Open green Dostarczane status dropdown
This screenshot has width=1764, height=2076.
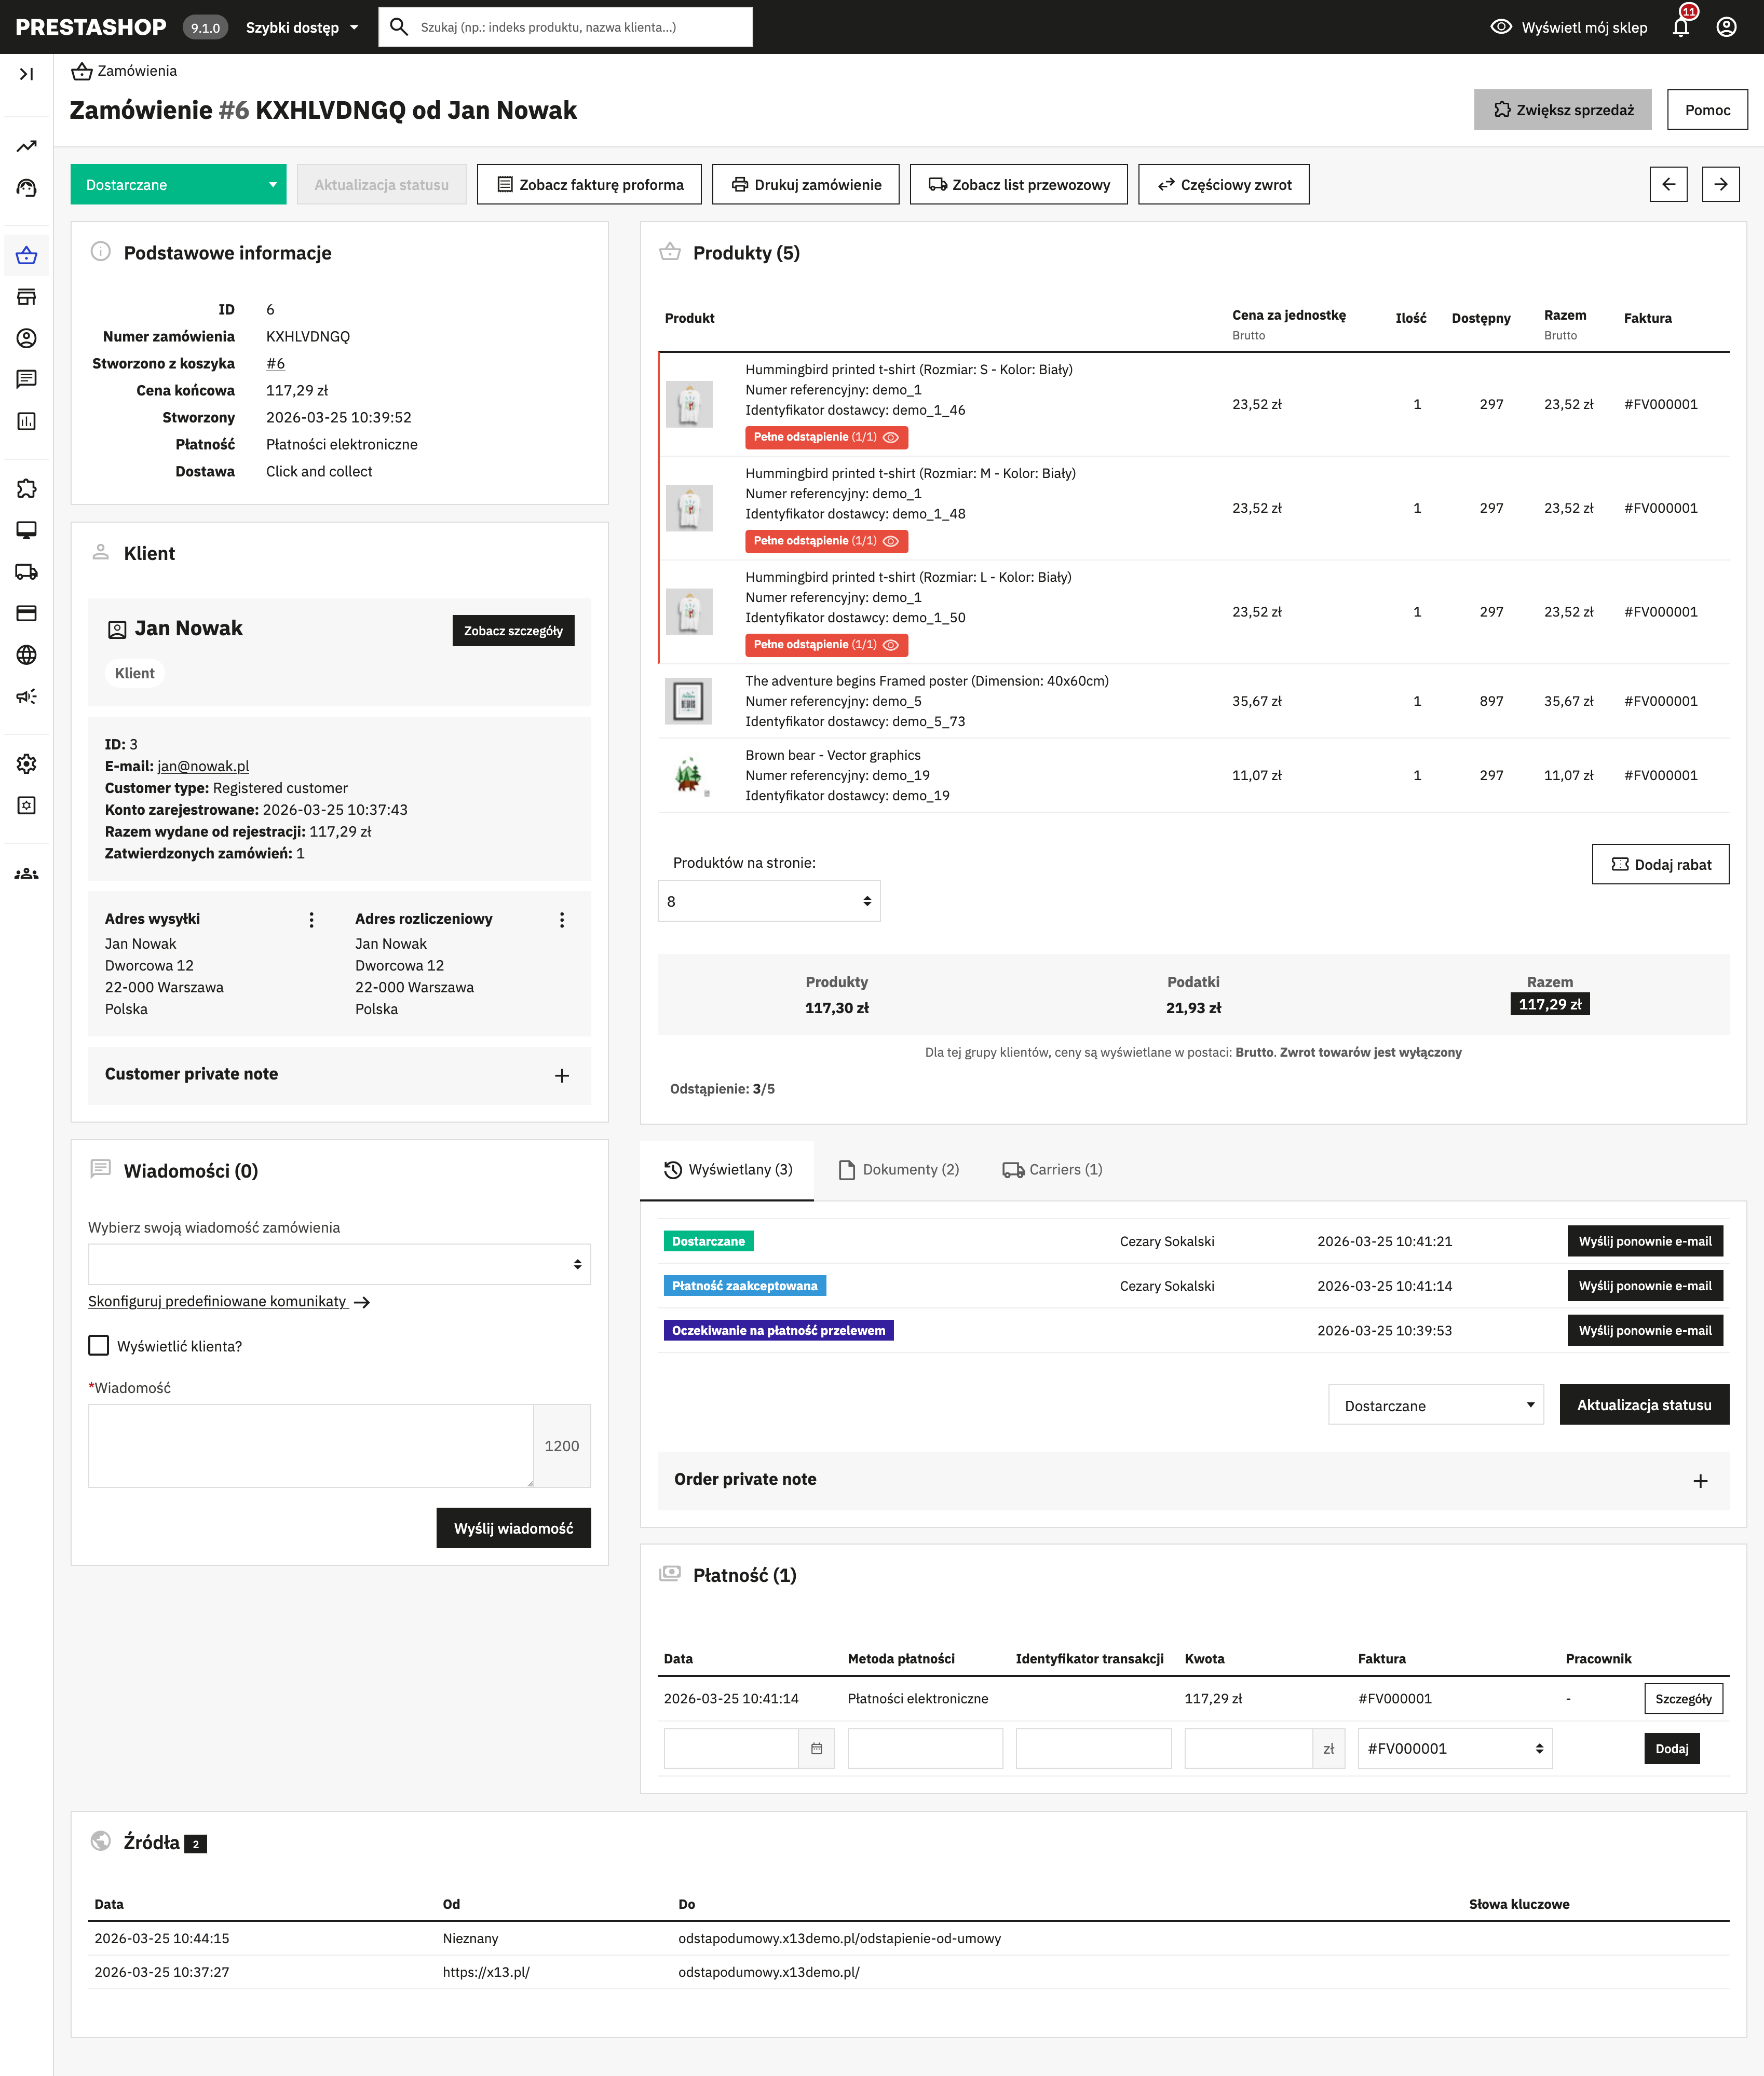click(178, 185)
